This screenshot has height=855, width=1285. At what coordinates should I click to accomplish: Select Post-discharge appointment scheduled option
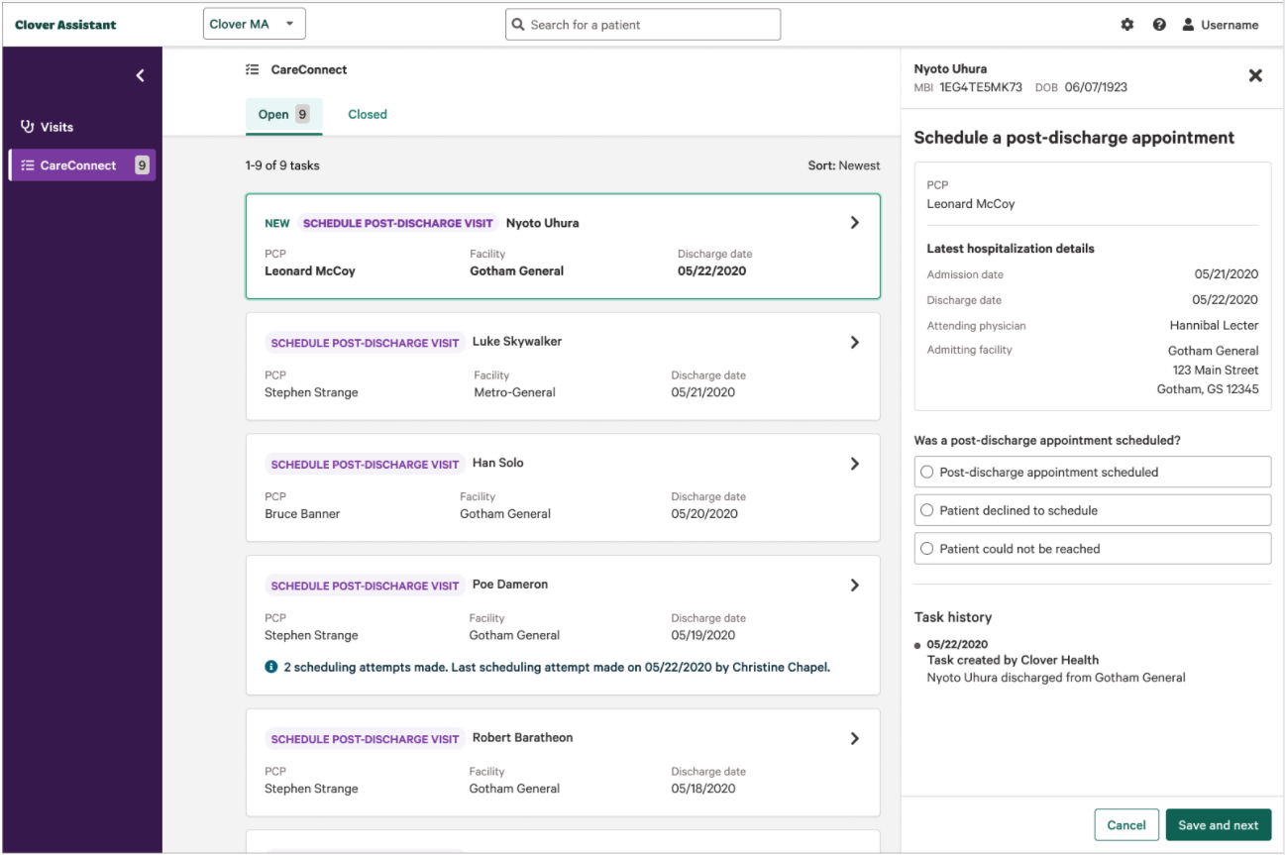click(x=927, y=473)
